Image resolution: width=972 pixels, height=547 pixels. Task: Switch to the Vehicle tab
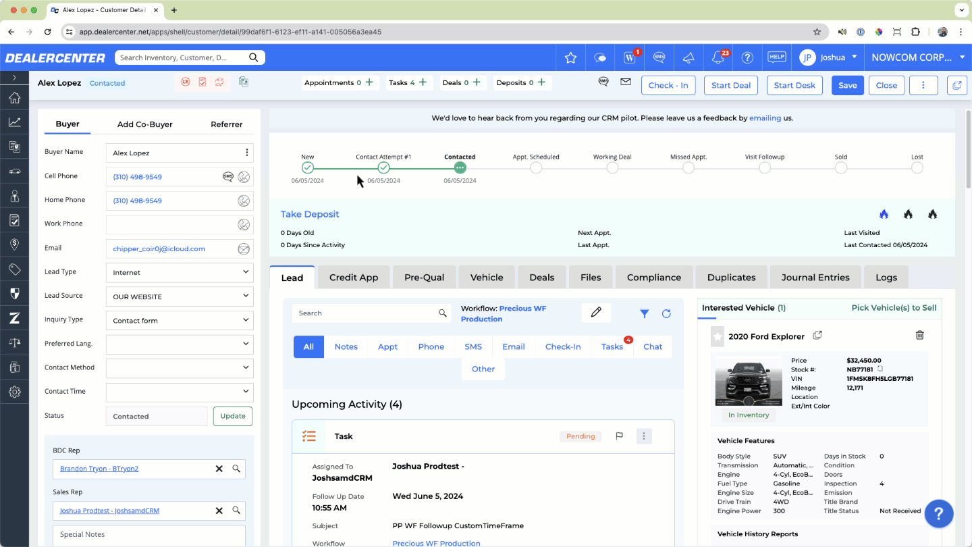487,278
